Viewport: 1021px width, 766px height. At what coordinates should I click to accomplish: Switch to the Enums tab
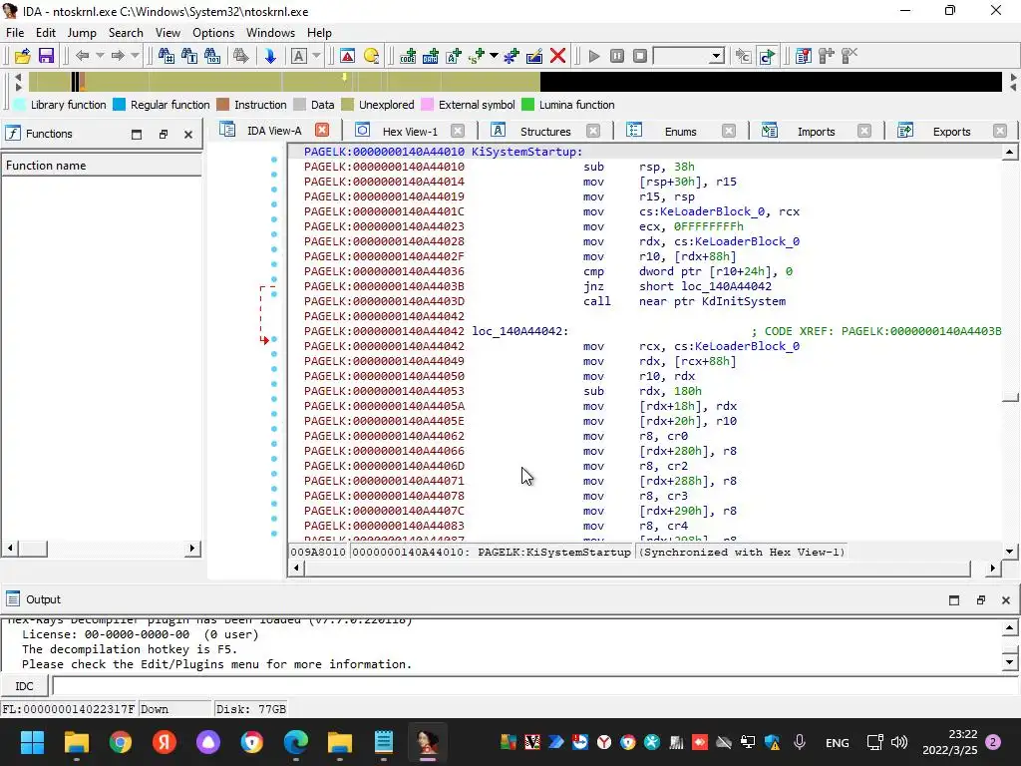click(x=680, y=131)
